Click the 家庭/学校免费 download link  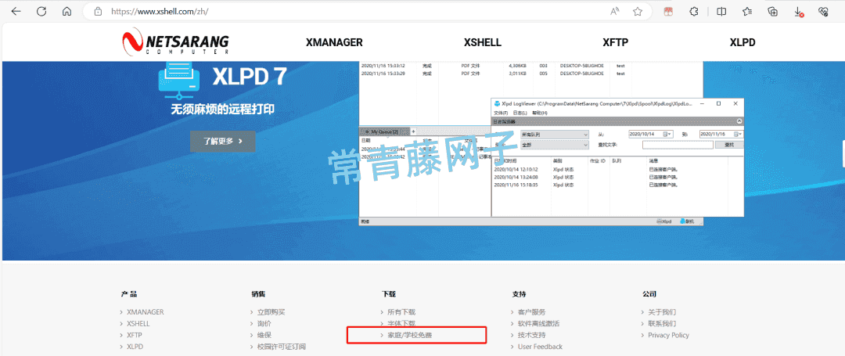click(x=409, y=335)
